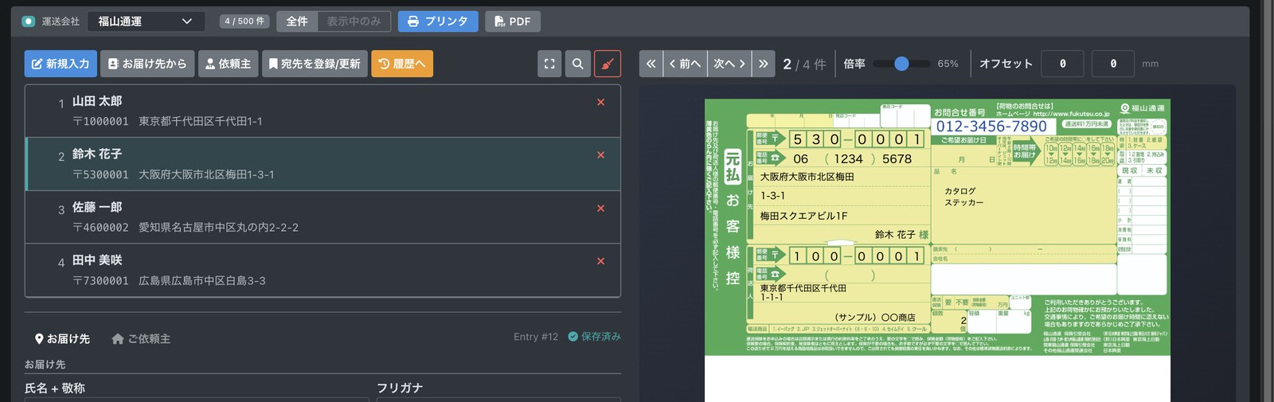Switch to the お届け先 tab
1274x402 pixels.
coord(62,339)
